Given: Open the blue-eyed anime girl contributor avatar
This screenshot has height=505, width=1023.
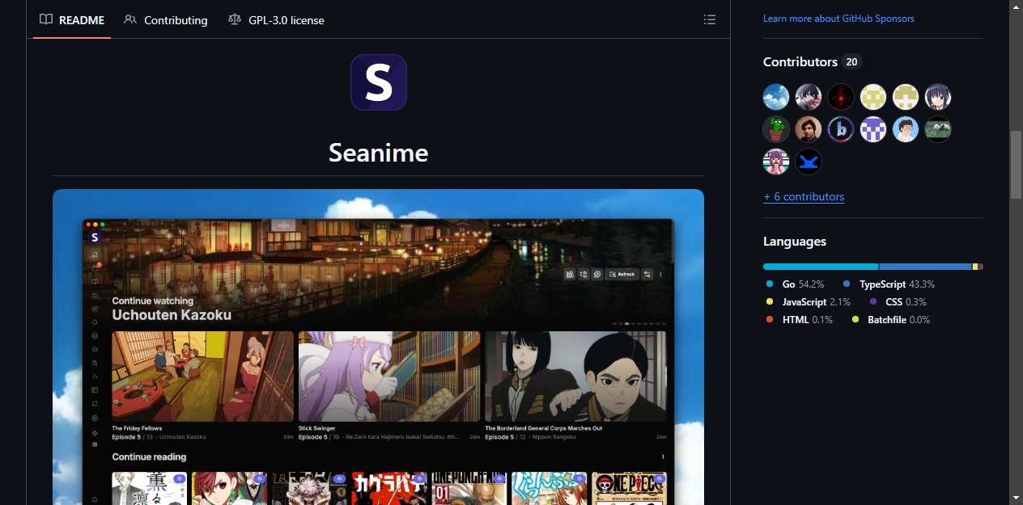Looking at the screenshot, I should pyautogui.click(x=938, y=97).
